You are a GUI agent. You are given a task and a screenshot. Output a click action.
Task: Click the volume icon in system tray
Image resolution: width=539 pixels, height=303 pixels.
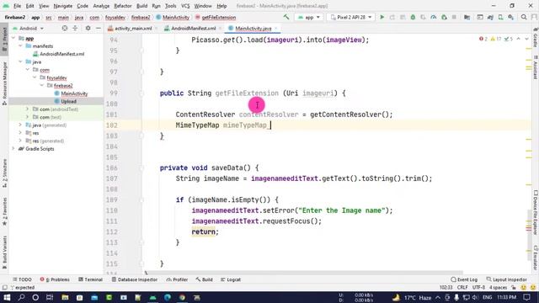pyautogui.click(x=475, y=297)
